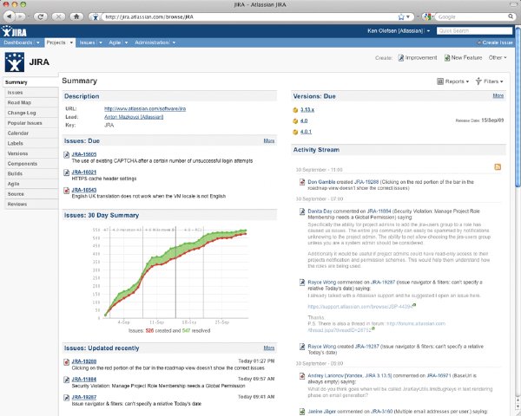This screenshot has width=521, height=416.
Task: Open the Administration dropdown arrow
Action: pos(174,42)
